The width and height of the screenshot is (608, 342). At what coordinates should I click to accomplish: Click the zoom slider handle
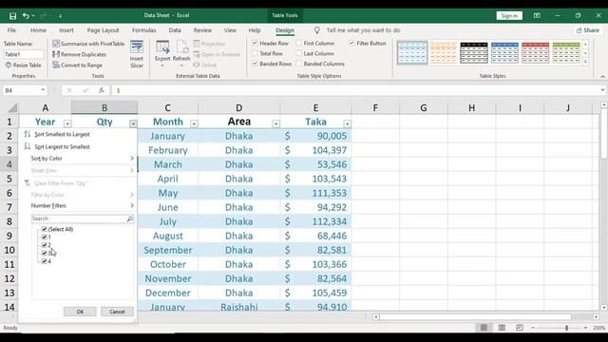coord(566,328)
